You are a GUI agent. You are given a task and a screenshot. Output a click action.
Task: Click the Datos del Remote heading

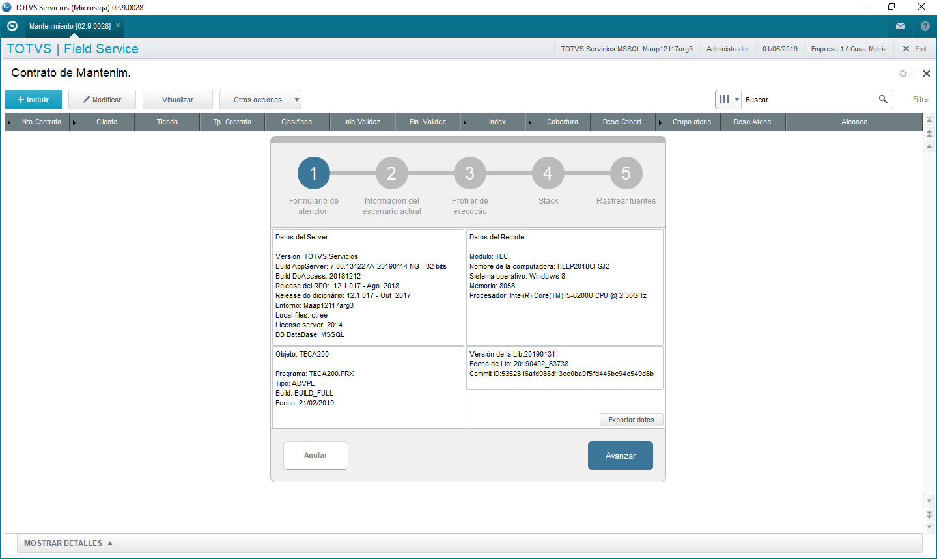pos(497,237)
